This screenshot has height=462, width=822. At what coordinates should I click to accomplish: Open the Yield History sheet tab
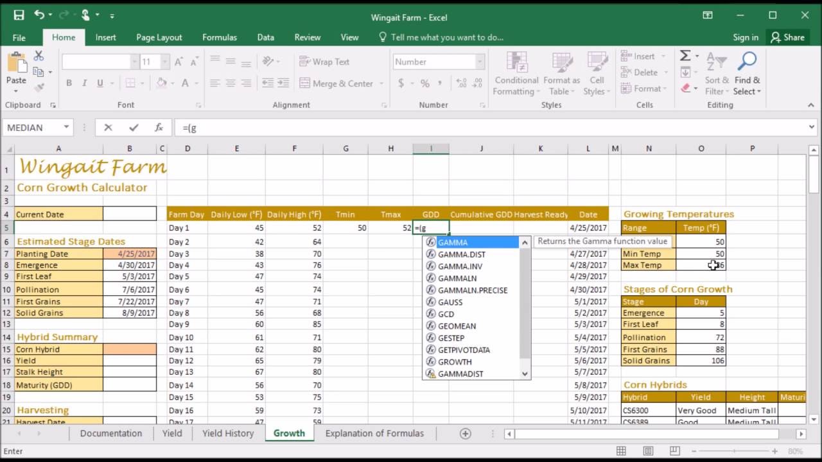pyautogui.click(x=228, y=433)
